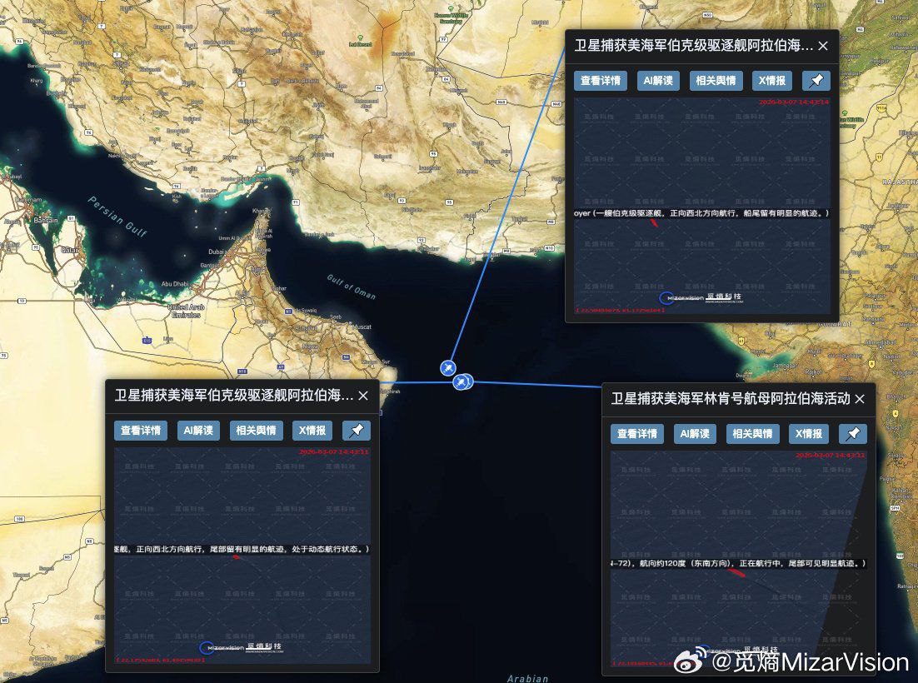The width and height of the screenshot is (918, 683).
Task: Close the bottom-left destroyer popup
Action: (x=363, y=396)
